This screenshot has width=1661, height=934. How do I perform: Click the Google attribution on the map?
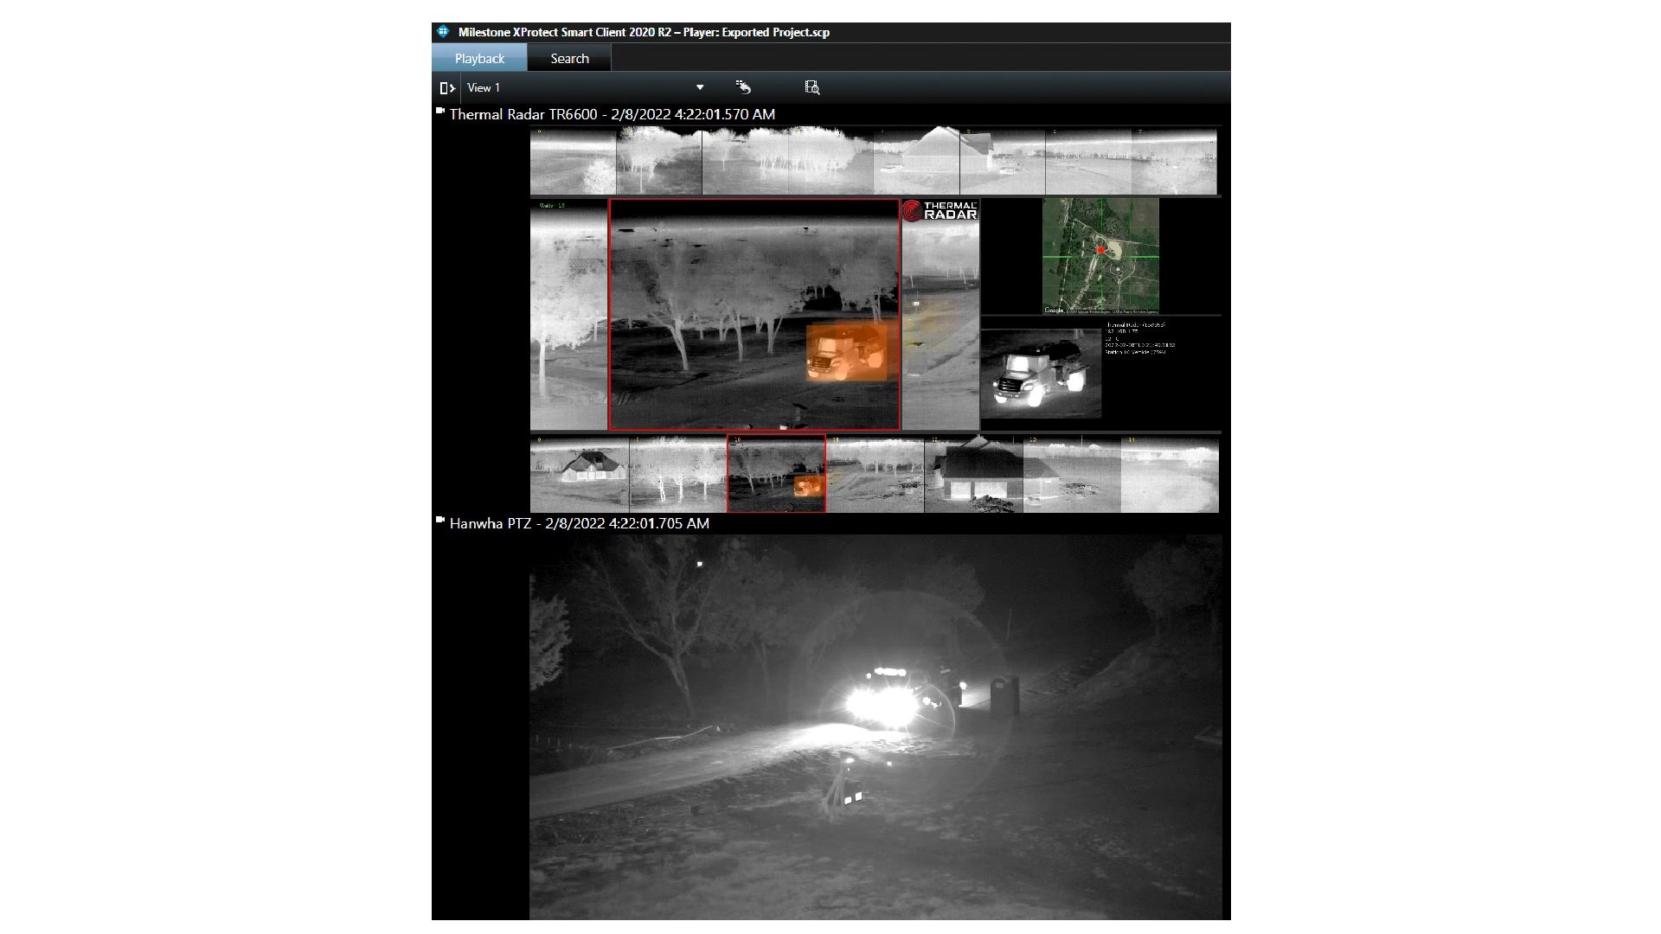(x=1054, y=310)
